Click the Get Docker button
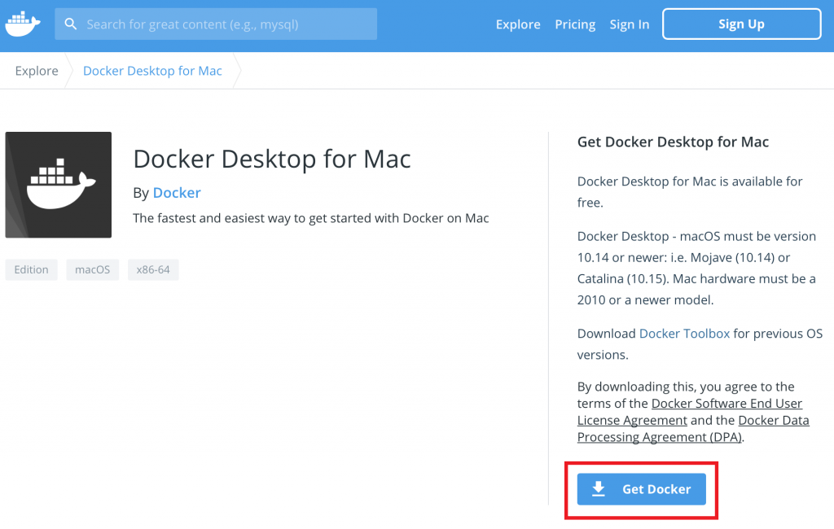This screenshot has width=834, height=529. click(x=641, y=489)
